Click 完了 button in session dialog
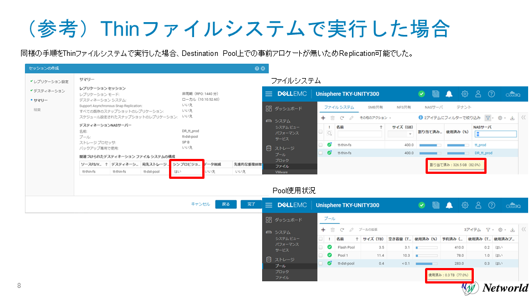 [x=251, y=204]
